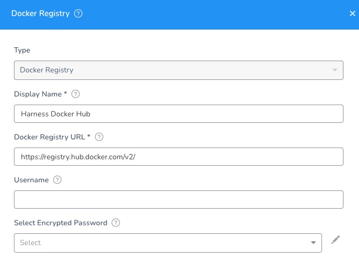359x258 pixels.
Task: Click the caret arrow in the Select box
Action: (313, 242)
